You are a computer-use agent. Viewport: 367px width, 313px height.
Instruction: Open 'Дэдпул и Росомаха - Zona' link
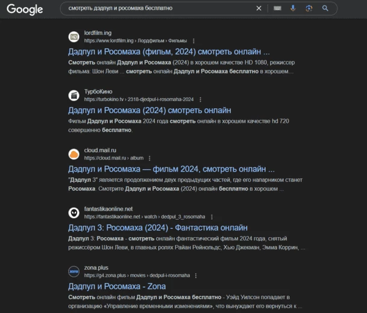(117, 287)
